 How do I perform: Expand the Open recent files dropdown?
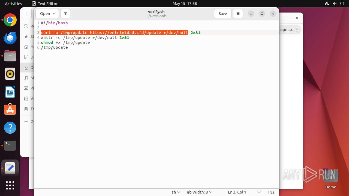(x=54, y=14)
